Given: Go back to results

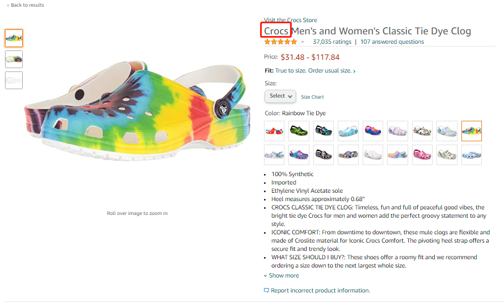Looking at the screenshot, I should [26, 5].
